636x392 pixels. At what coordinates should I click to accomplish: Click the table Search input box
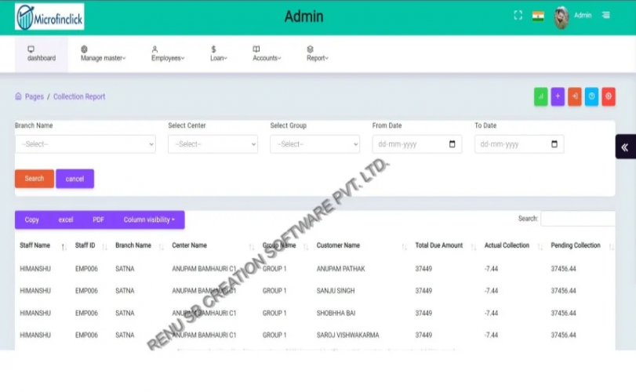pyautogui.click(x=578, y=219)
